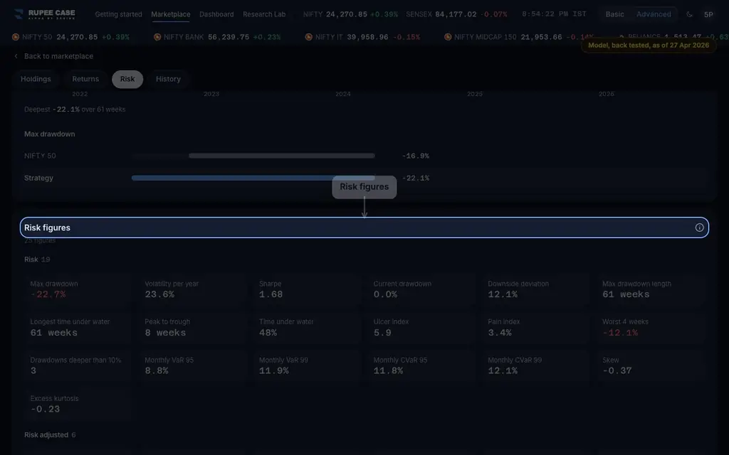Click Back to marketplace link

[x=58, y=56]
